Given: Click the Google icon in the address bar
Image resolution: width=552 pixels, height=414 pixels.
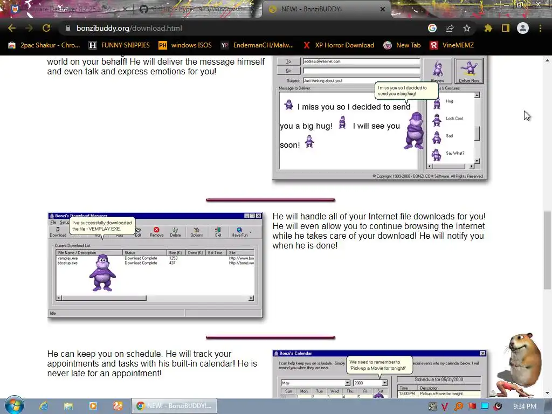Looking at the screenshot, I should click(432, 28).
